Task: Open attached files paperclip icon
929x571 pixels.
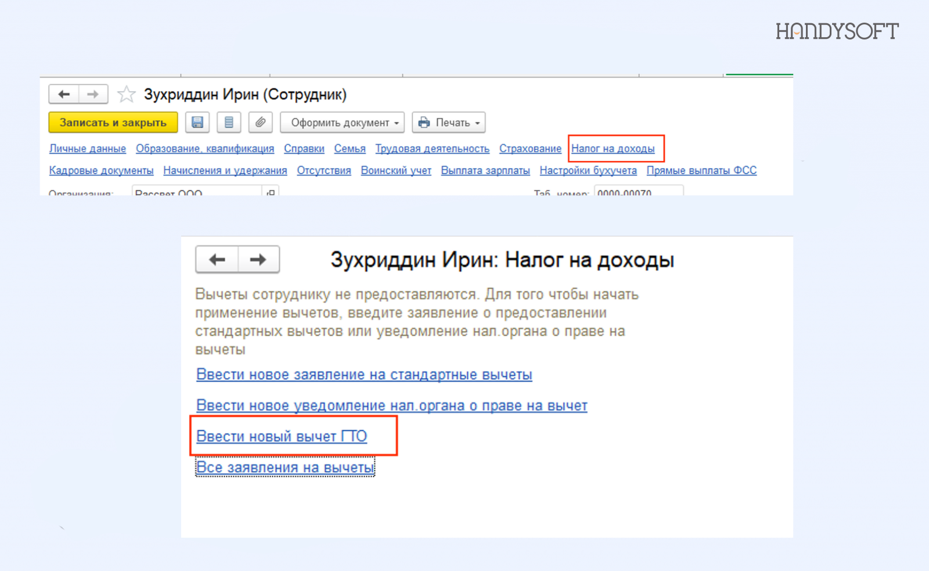Action: (260, 123)
